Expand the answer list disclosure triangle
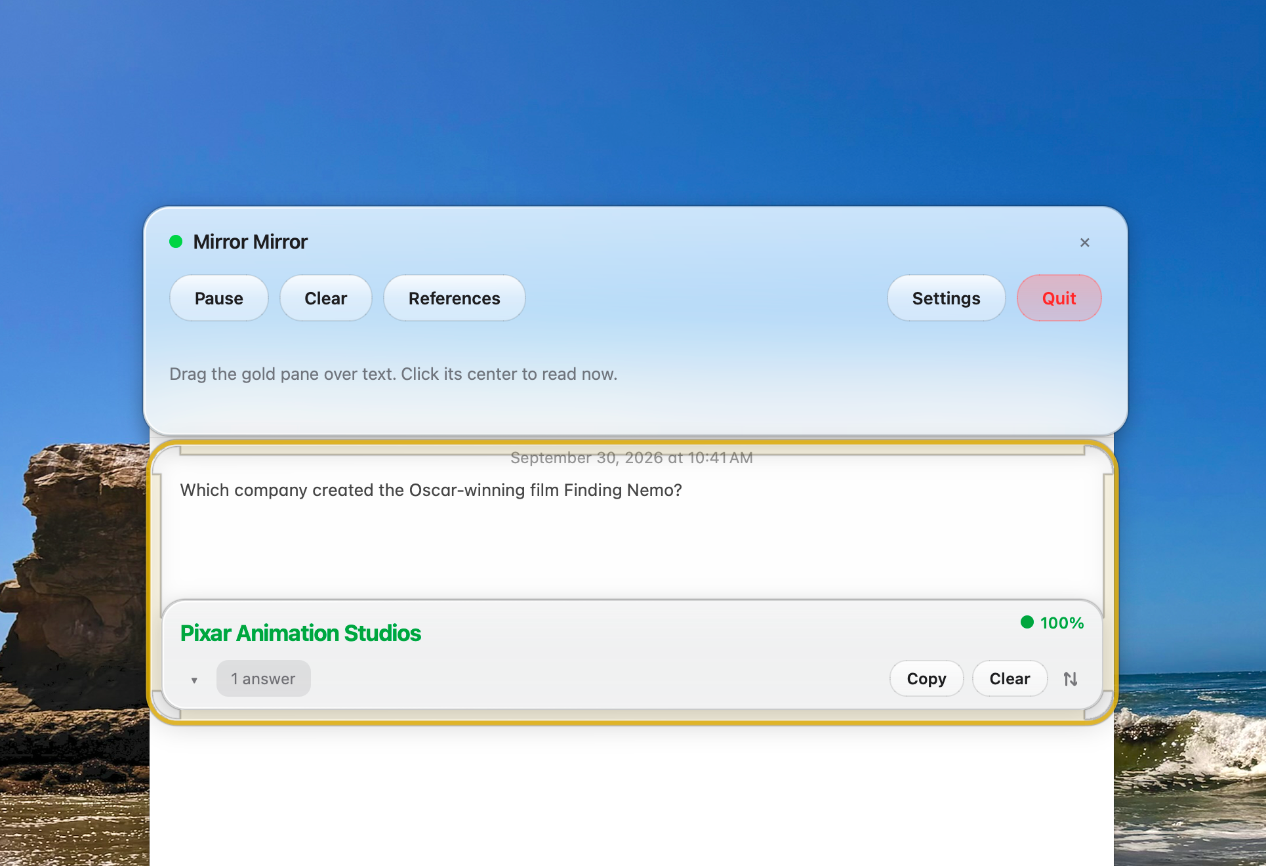This screenshot has height=866, width=1266. pos(194,680)
